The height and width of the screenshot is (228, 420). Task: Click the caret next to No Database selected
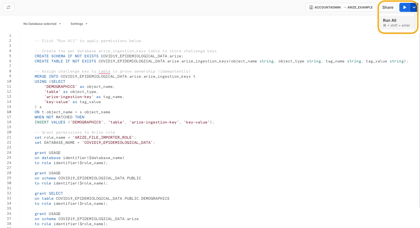click(60, 24)
